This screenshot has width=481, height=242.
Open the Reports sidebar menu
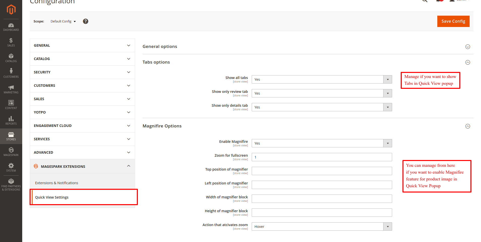11,121
